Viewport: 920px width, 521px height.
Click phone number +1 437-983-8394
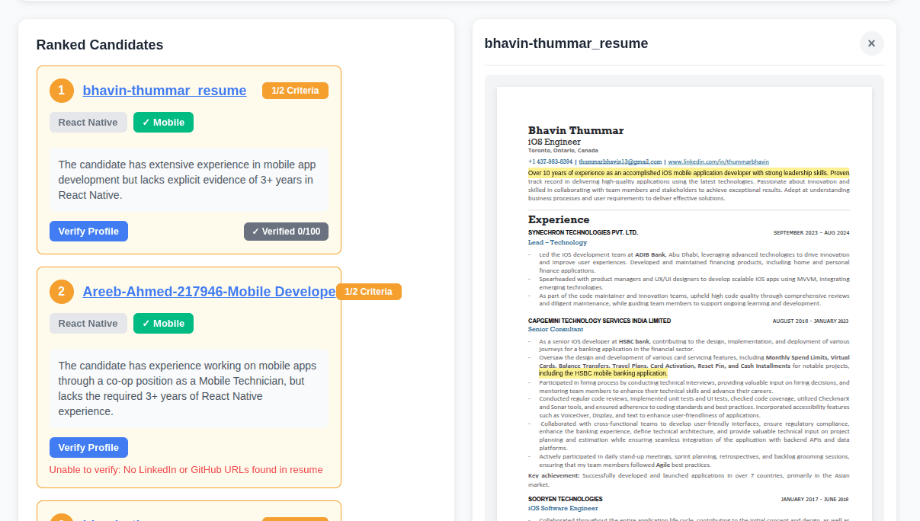(x=550, y=162)
